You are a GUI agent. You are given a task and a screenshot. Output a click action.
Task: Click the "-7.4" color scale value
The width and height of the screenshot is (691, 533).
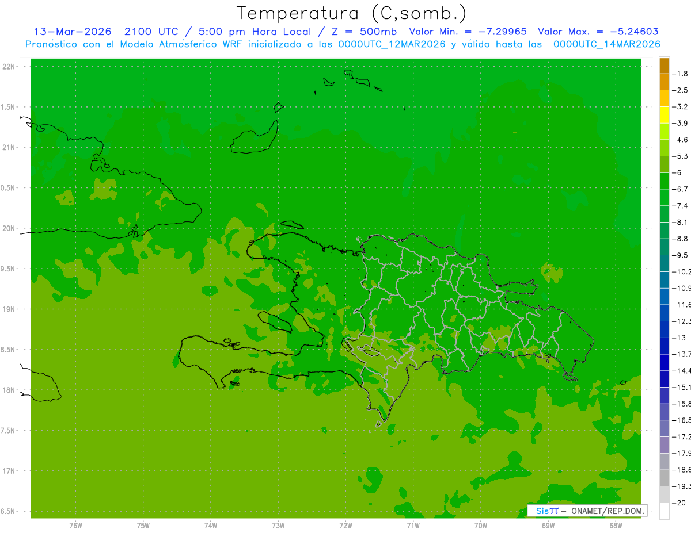(x=680, y=205)
